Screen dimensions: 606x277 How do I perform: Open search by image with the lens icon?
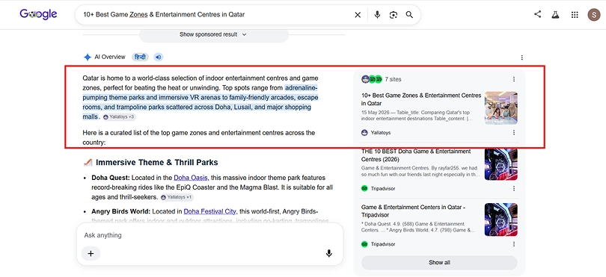394,15
